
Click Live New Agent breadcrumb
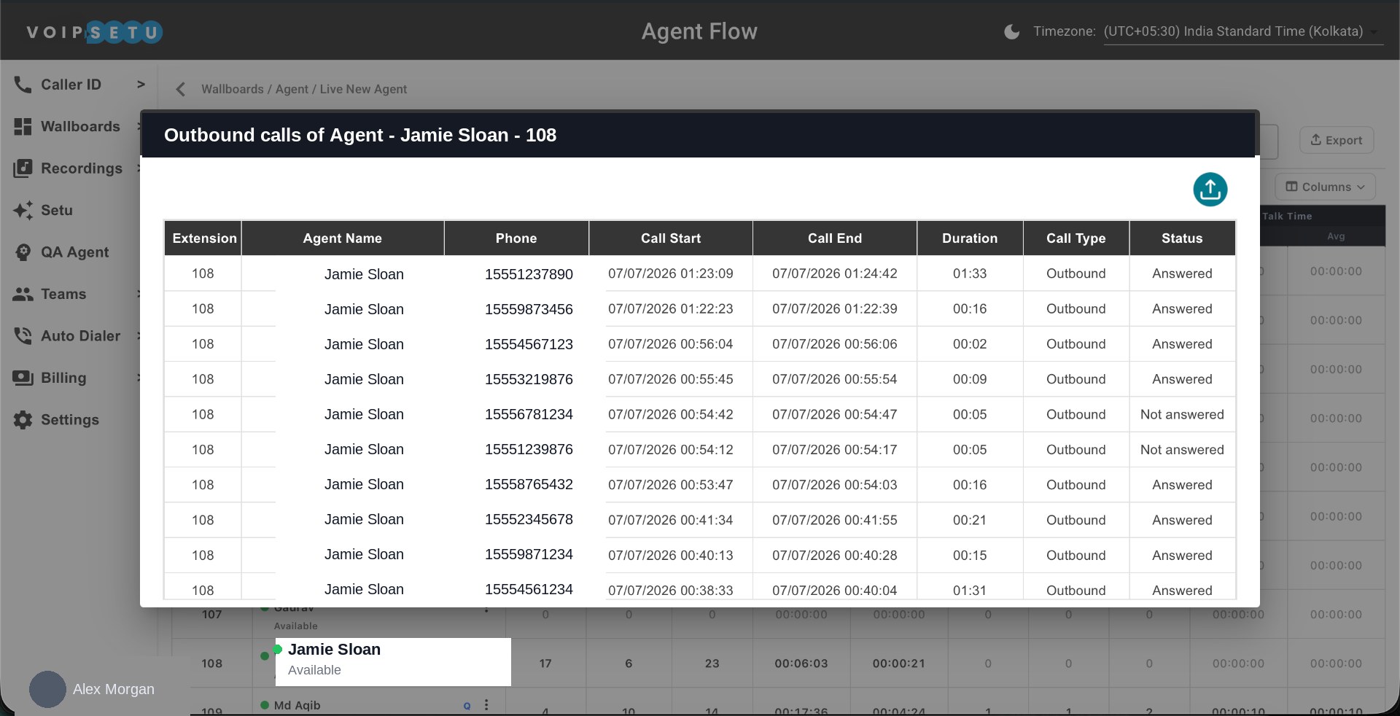click(x=363, y=89)
